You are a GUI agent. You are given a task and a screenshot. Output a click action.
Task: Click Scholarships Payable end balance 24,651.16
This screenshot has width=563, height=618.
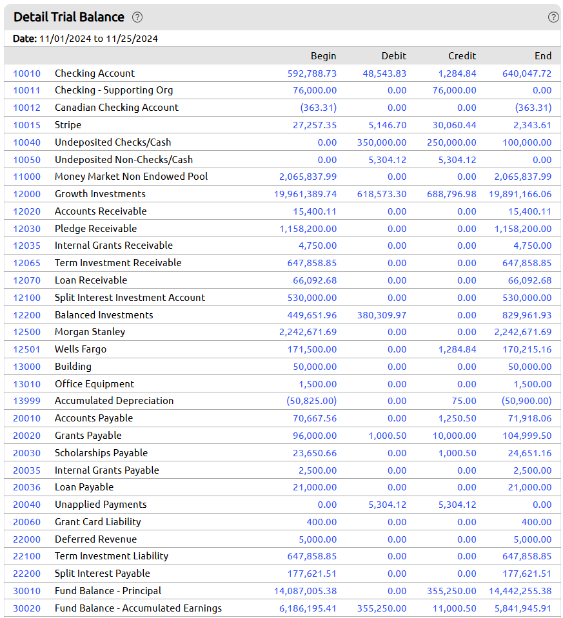pos(530,453)
